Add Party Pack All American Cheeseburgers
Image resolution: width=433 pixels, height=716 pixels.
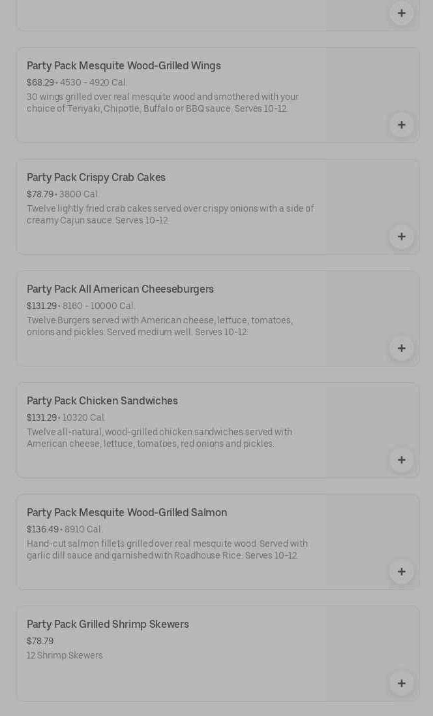coord(401,348)
